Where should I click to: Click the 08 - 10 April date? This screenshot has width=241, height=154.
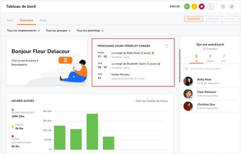pos(102,67)
